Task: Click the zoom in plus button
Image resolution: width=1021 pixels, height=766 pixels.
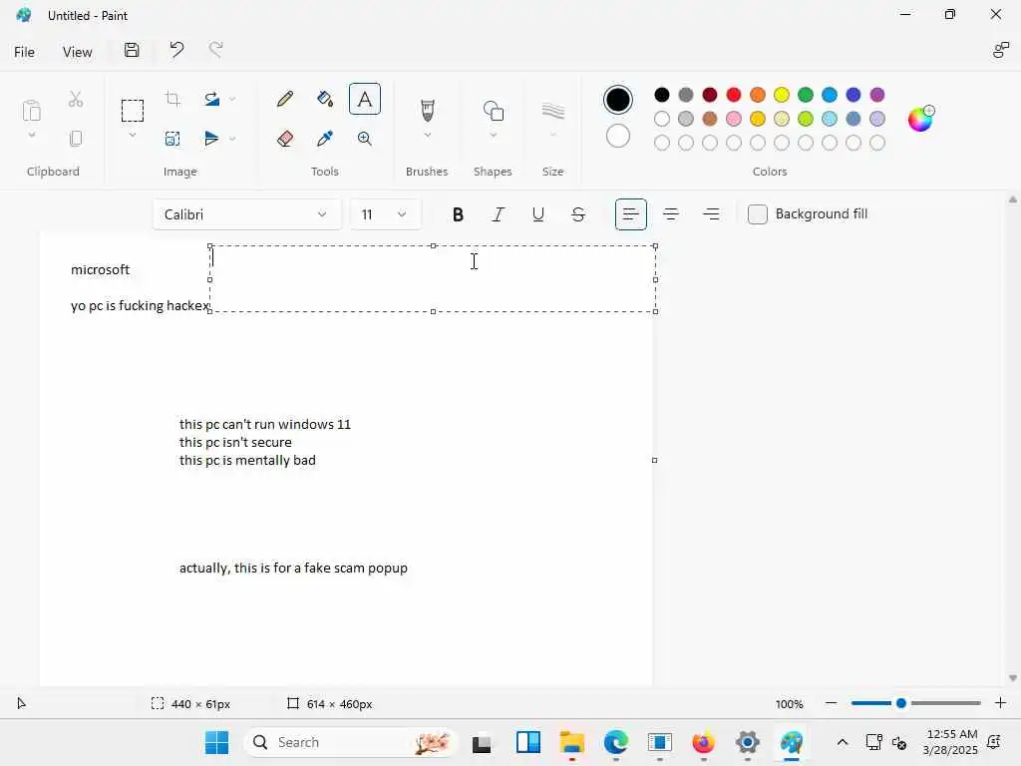Action: [1000, 703]
